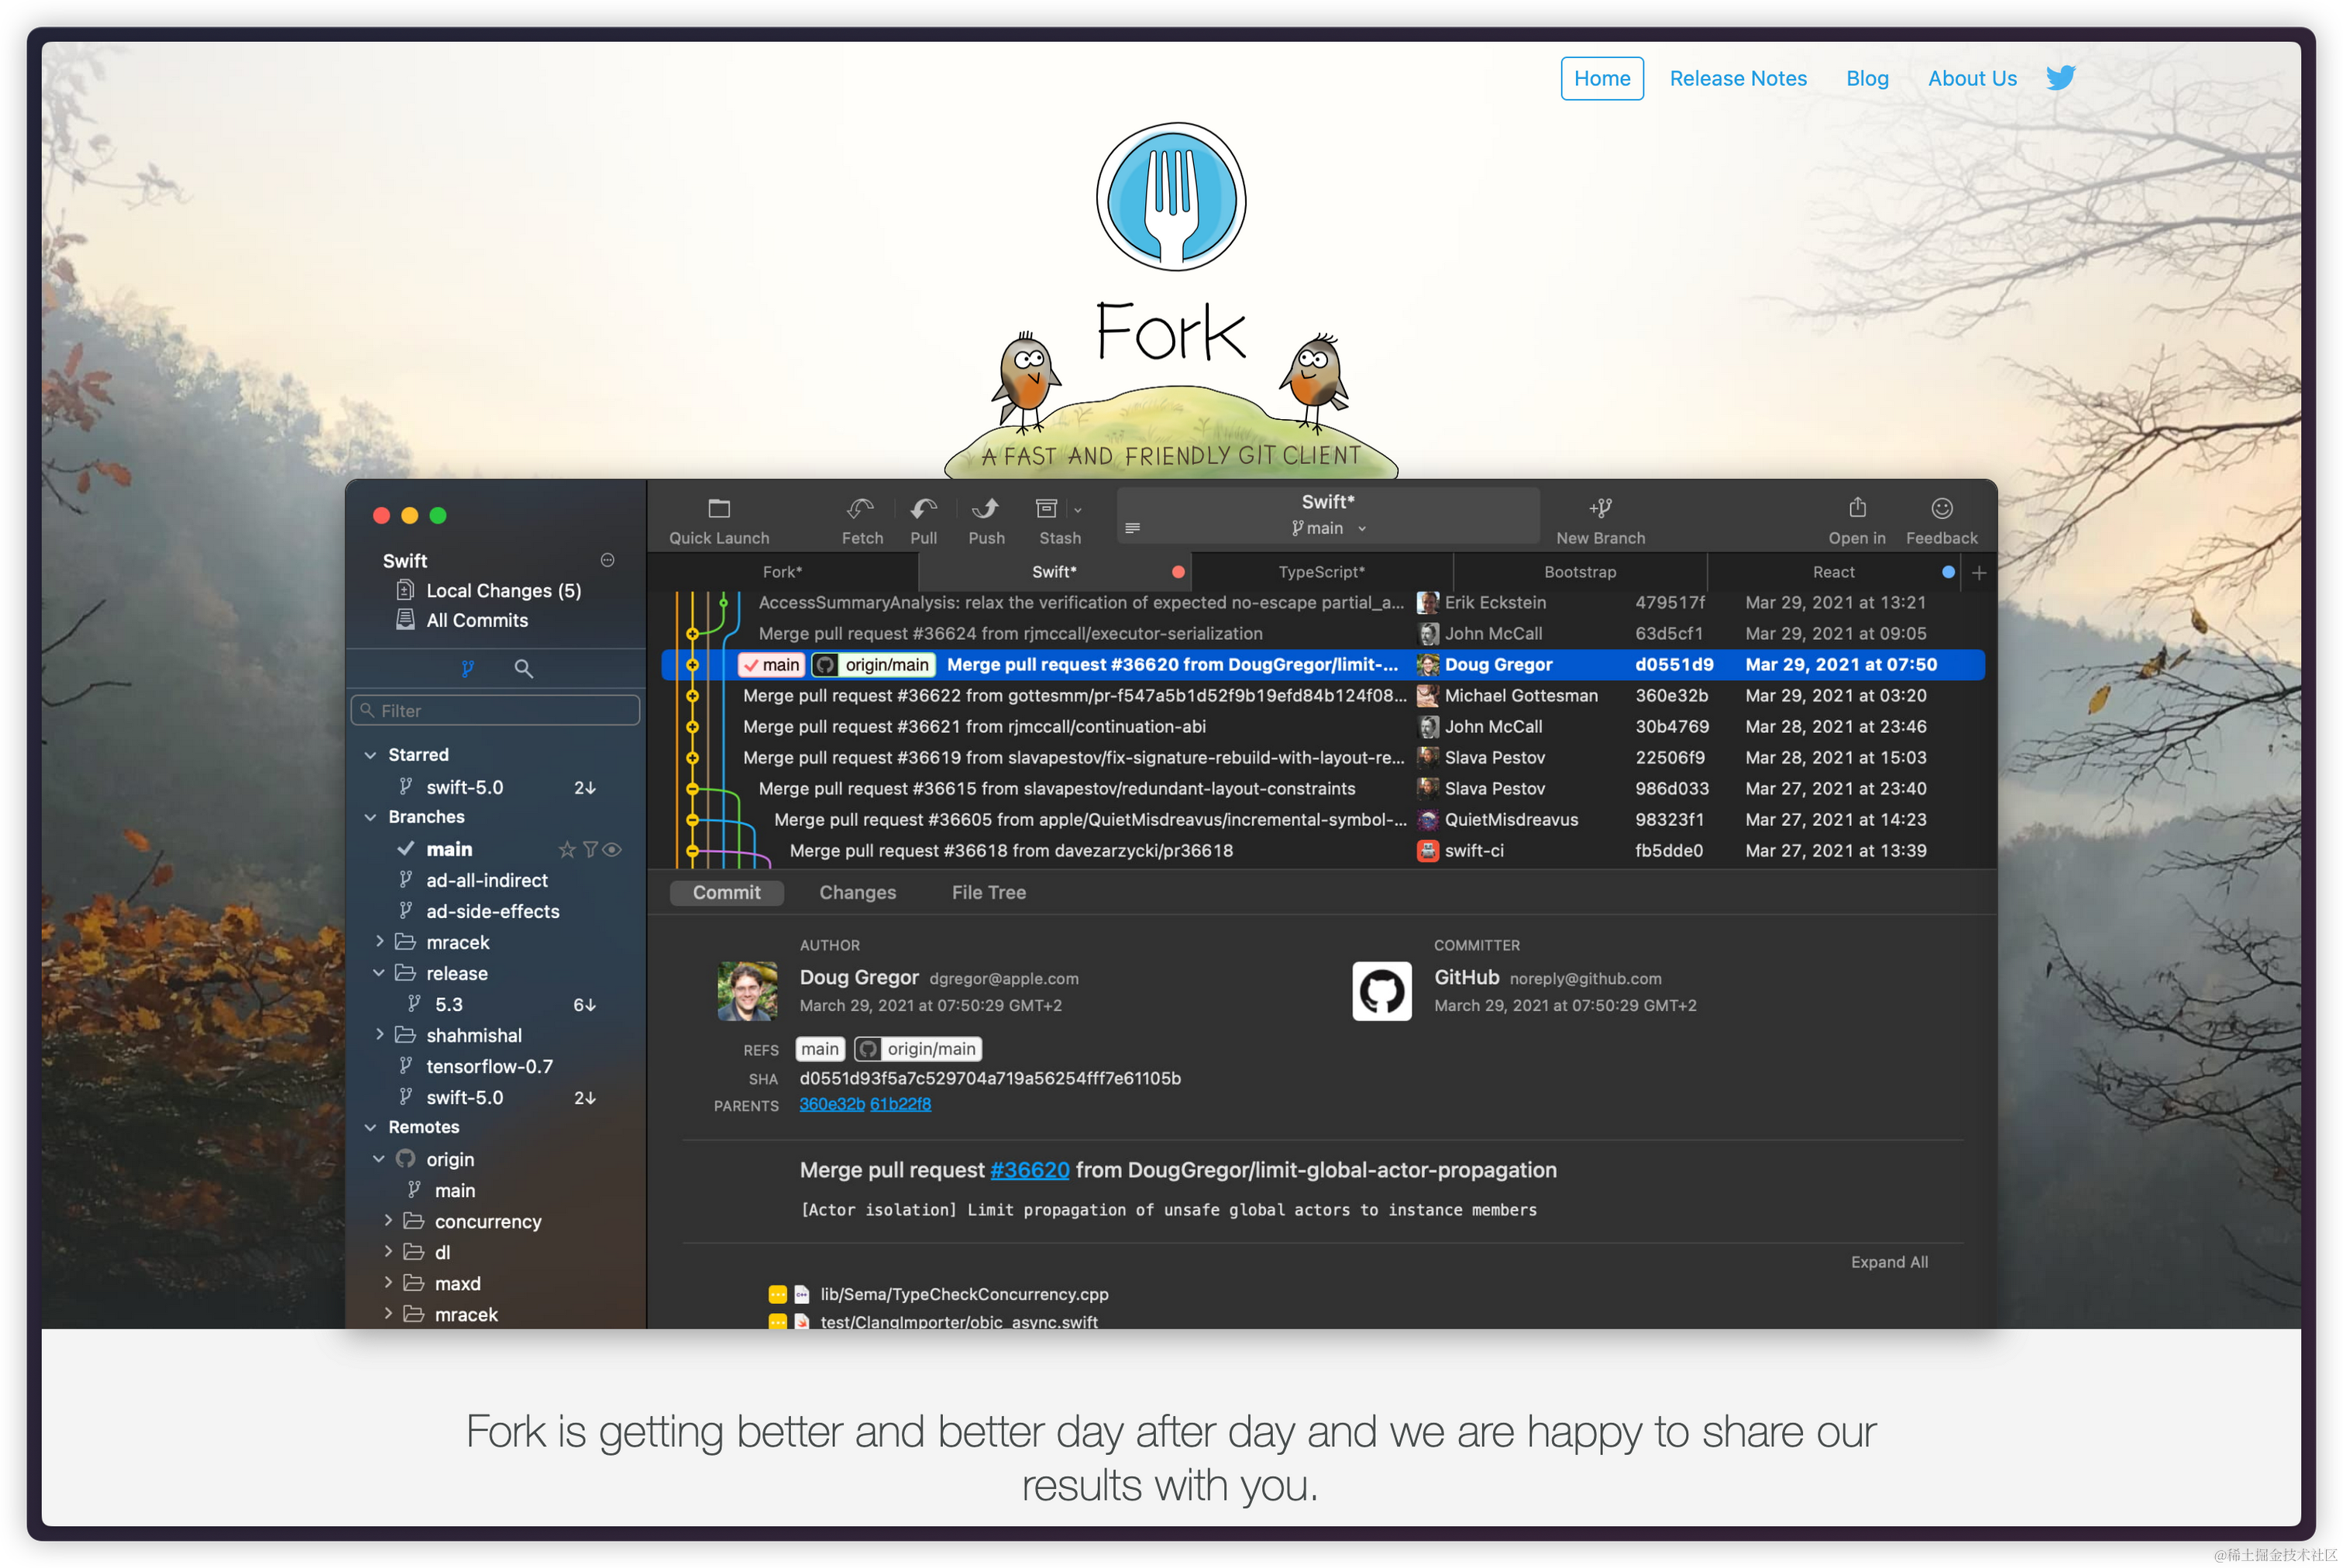Toggle the eye icon on main branch
The height and width of the screenshot is (1568, 2343).
[613, 849]
